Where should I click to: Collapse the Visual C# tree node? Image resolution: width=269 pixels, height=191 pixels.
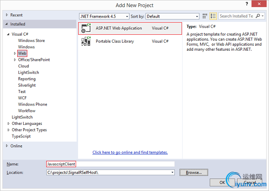coord(8,34)
